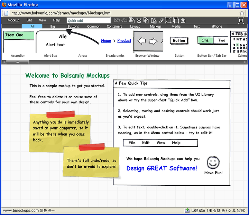Viewport: 249px width, 215px height.
Task: Switch to the Containers category tab
Action: (114, 26)
